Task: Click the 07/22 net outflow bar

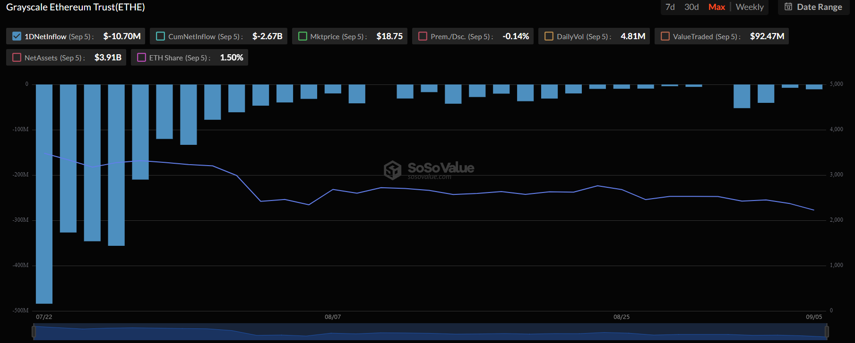Action: click(44, 194)
